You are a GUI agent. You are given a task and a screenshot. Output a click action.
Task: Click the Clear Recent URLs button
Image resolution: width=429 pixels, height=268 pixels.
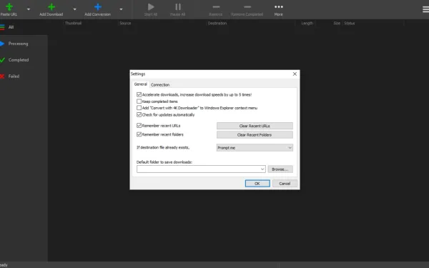(x=255, y=126)
